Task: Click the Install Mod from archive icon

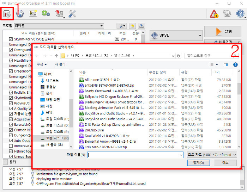Action: click(x=7, y=14)
